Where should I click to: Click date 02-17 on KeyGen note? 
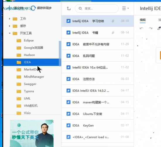(125, 125)
